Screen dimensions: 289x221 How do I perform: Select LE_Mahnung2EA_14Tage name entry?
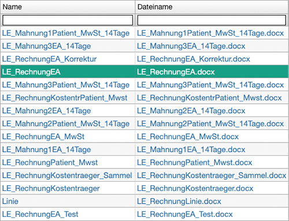click(x=46, y=111)
